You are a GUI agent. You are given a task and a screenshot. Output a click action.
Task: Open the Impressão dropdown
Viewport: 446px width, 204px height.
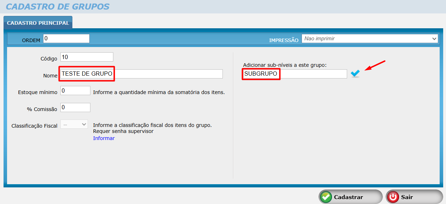point(369,39)
